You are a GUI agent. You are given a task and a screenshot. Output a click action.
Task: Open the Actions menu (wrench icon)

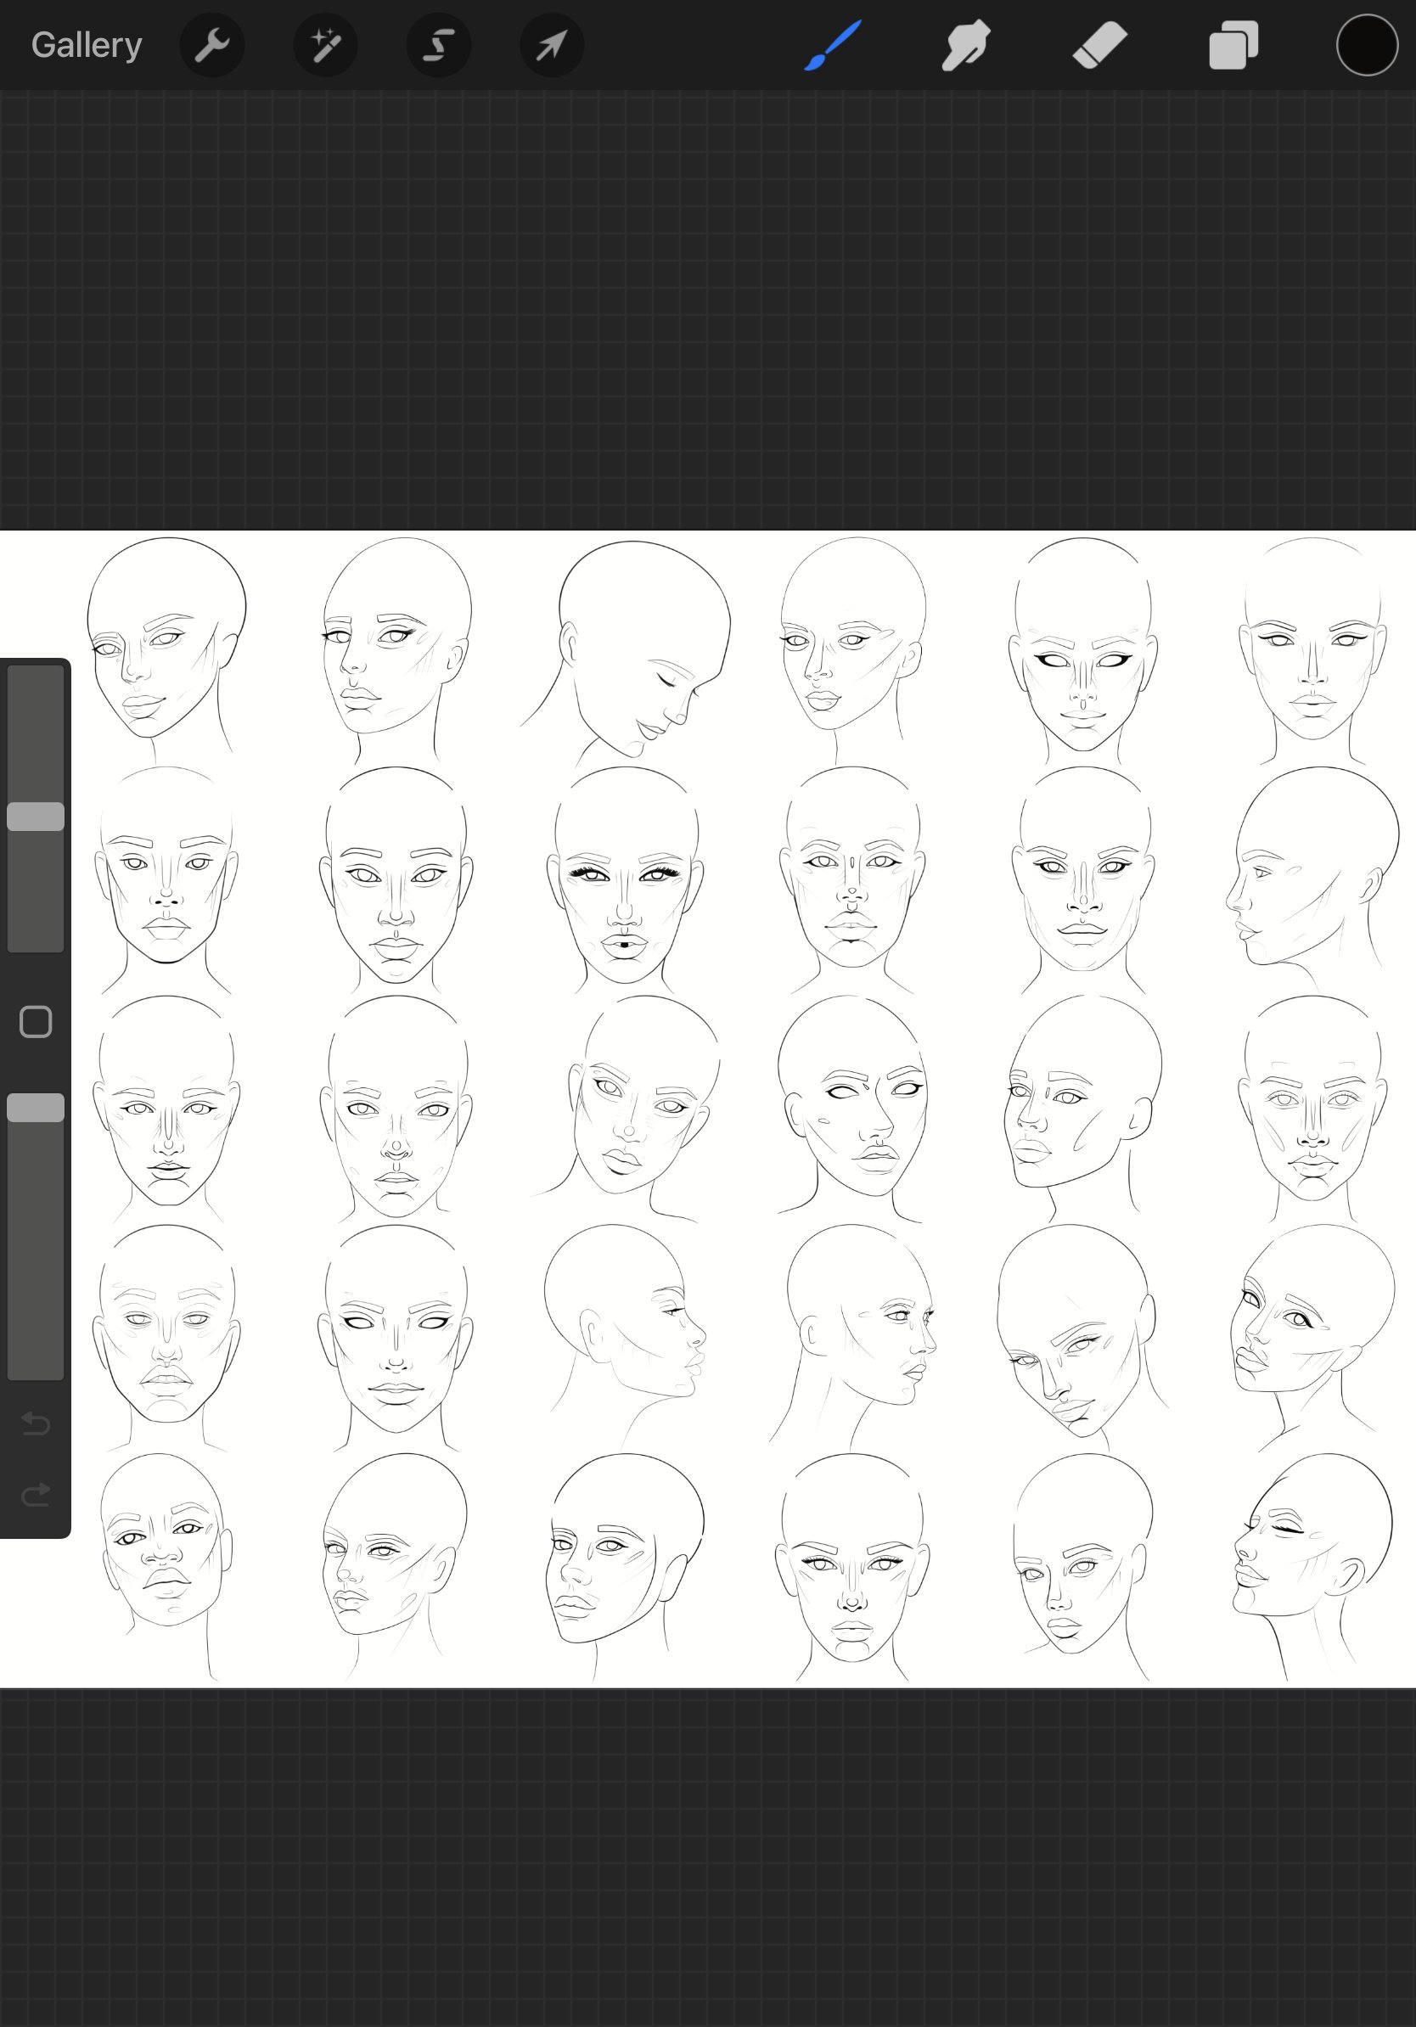pos(212,45)
